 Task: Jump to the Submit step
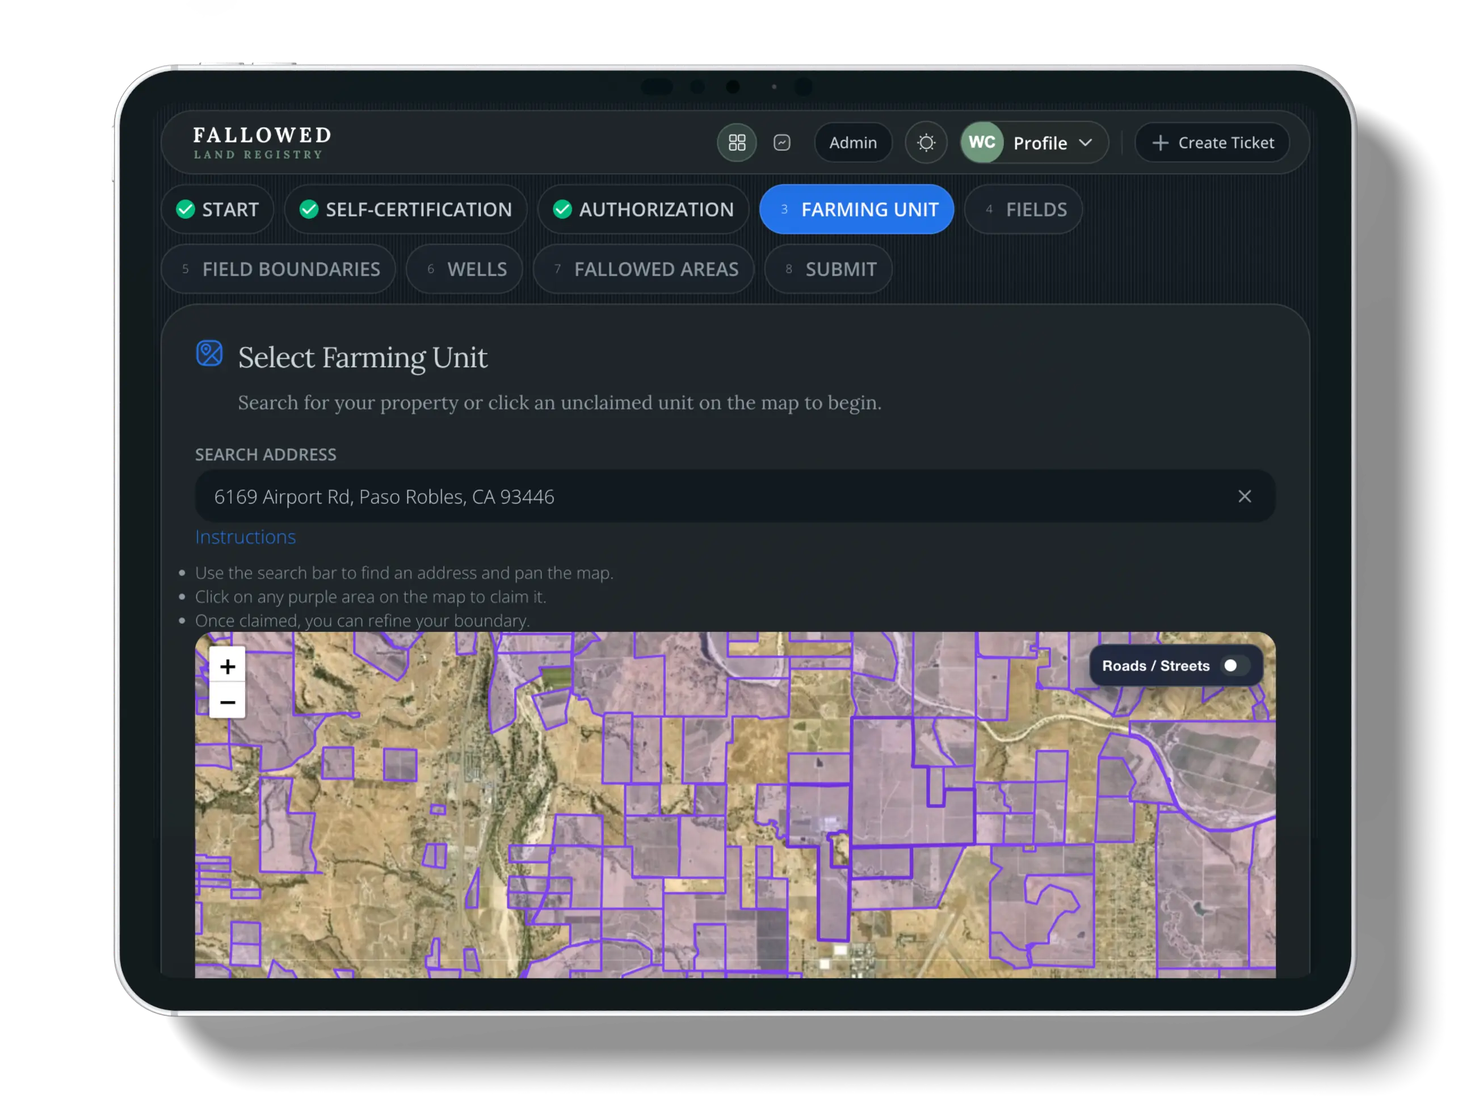828,269
